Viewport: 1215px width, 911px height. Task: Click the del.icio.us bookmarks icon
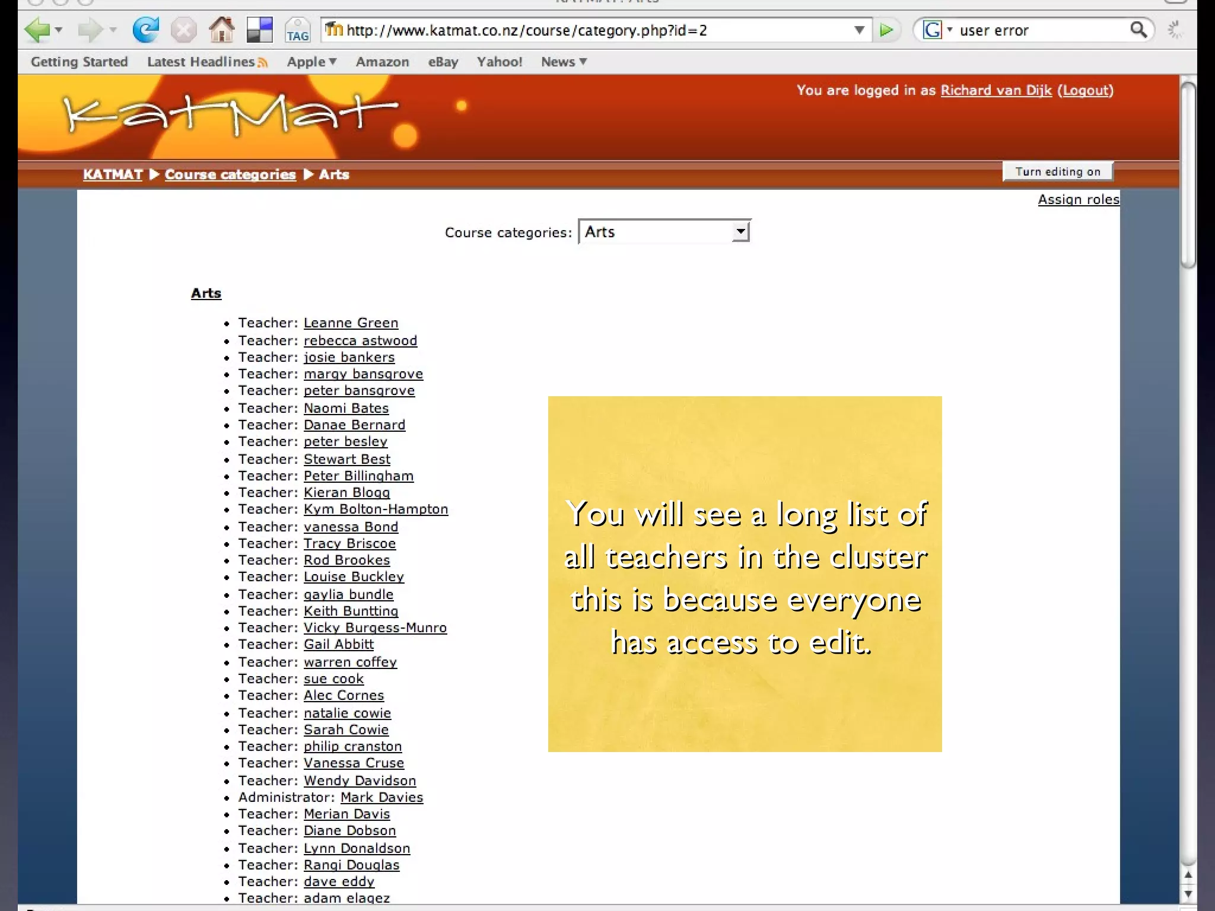point(259,30)
